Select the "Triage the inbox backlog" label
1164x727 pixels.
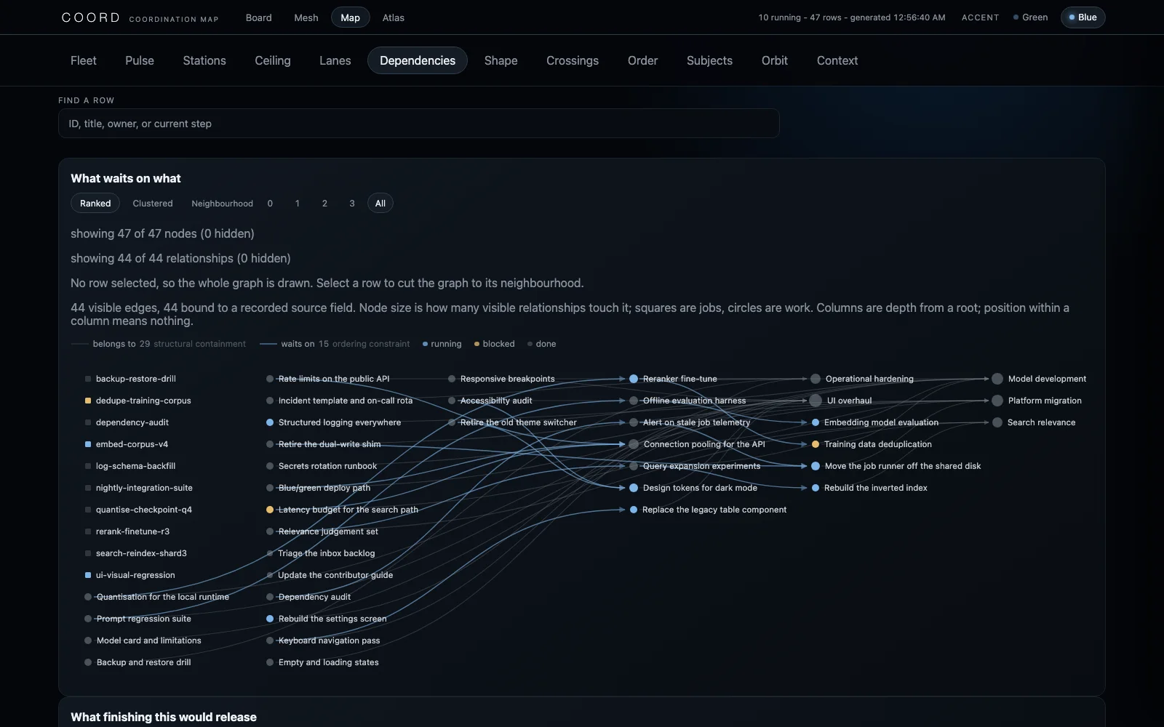326,553
